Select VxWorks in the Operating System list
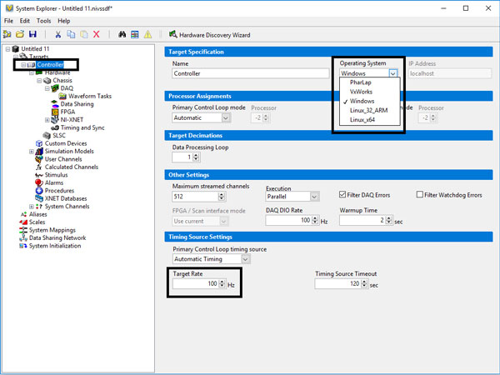This screenshot has width=500, height=375. [362, 92]
